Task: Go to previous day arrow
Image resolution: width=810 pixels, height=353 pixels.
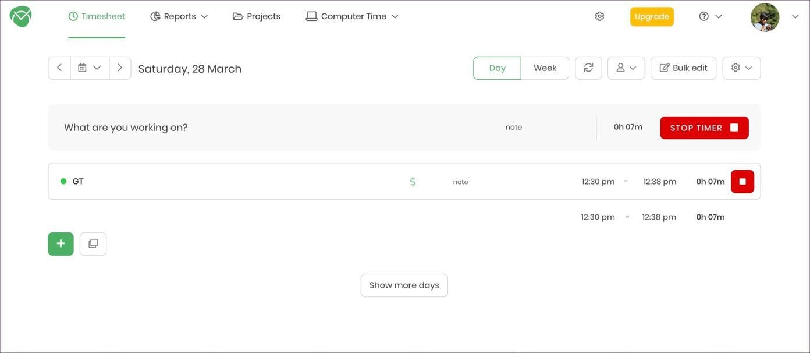Action: click(x=59, y=68)
